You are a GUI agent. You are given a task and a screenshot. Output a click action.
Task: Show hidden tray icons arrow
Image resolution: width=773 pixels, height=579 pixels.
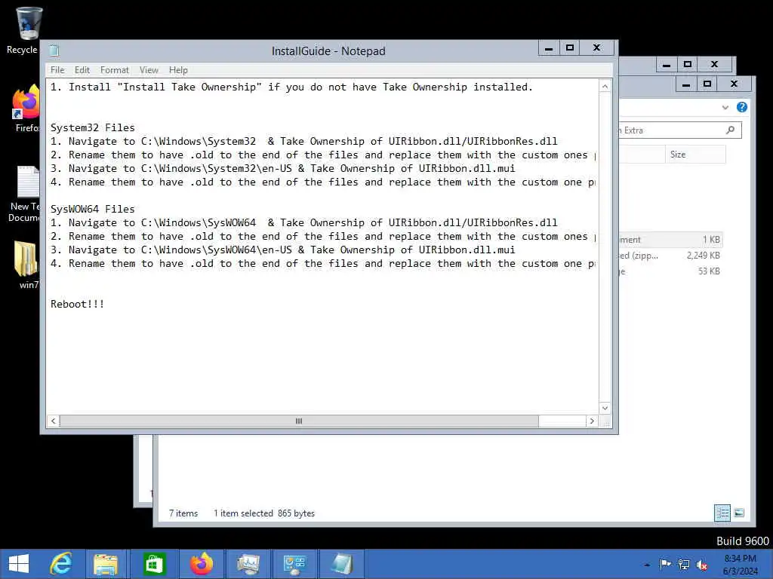[647, 565]
